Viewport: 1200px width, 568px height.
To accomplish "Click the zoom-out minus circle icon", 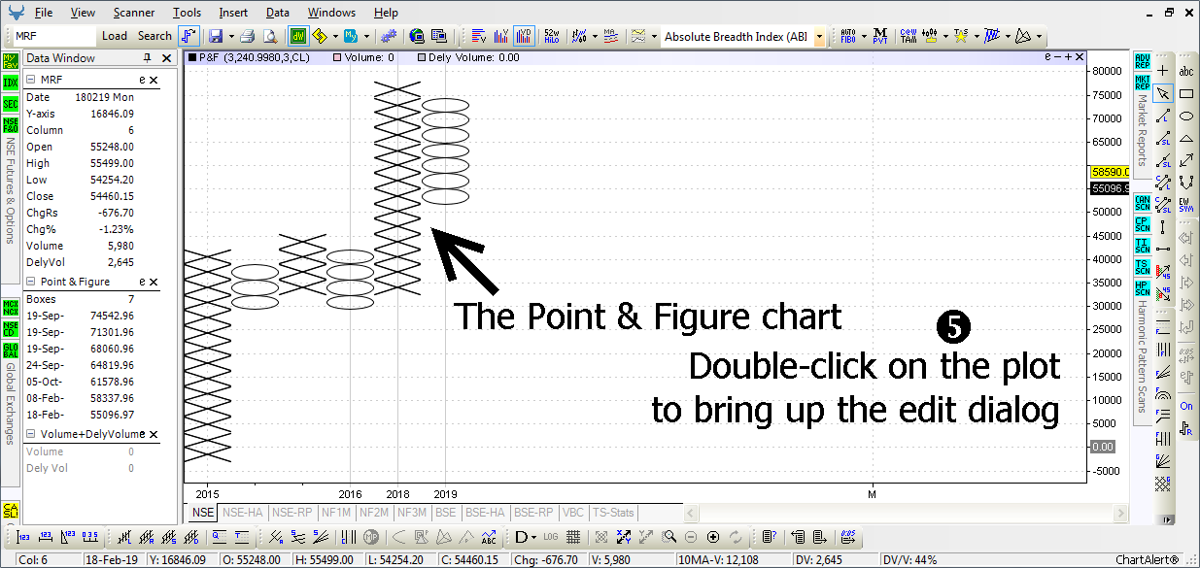I will [691, 537].
